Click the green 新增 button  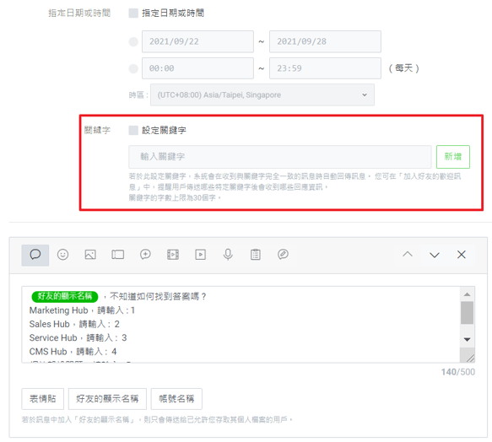tap(453, 157)
